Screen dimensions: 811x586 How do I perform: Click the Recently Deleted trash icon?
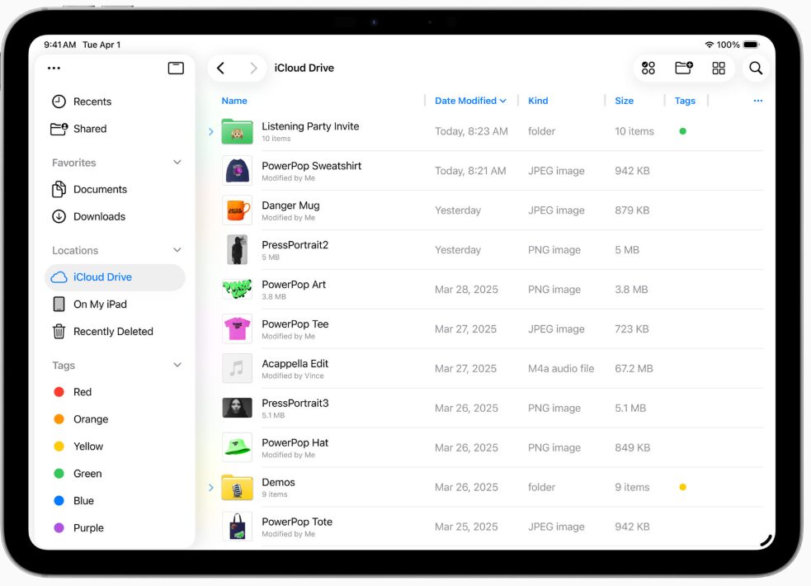(59, 331)
